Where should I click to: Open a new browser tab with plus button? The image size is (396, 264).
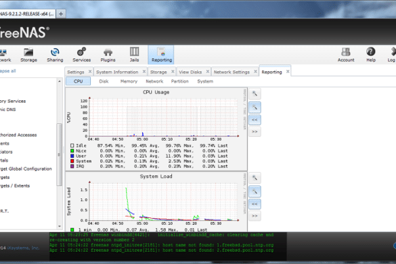point(61,14)
